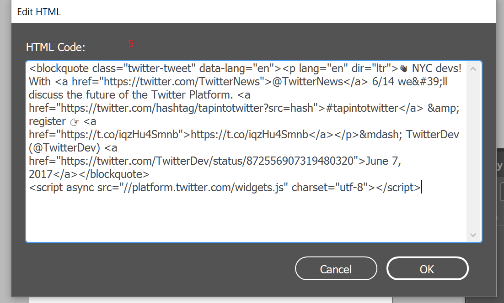Click the Cancel button
Image resolution: width=504 pixels, height=303 pixels.
(336, 269)
